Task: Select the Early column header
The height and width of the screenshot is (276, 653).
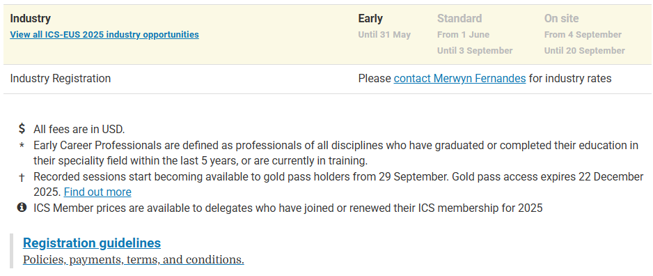Action: (370, 19)
